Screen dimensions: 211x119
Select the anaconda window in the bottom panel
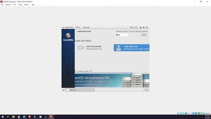80,90
